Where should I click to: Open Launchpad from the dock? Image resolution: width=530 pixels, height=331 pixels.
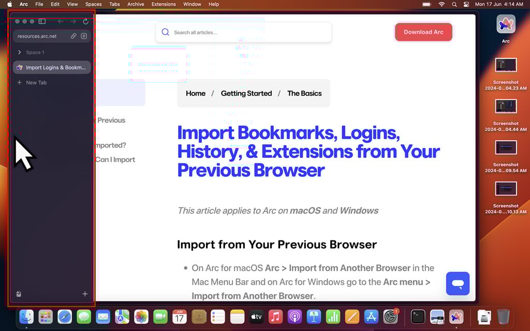click(46, 317)
